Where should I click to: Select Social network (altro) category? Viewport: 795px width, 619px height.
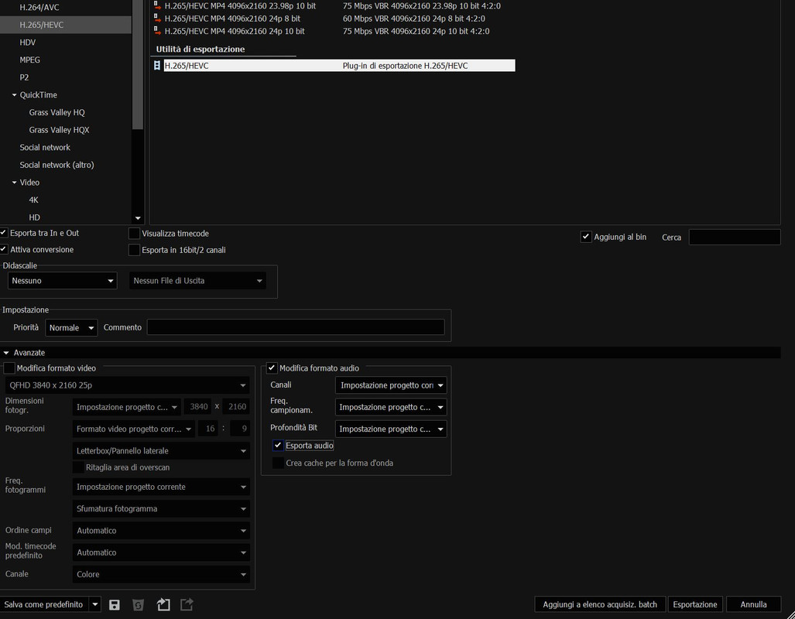click(57, 165)
